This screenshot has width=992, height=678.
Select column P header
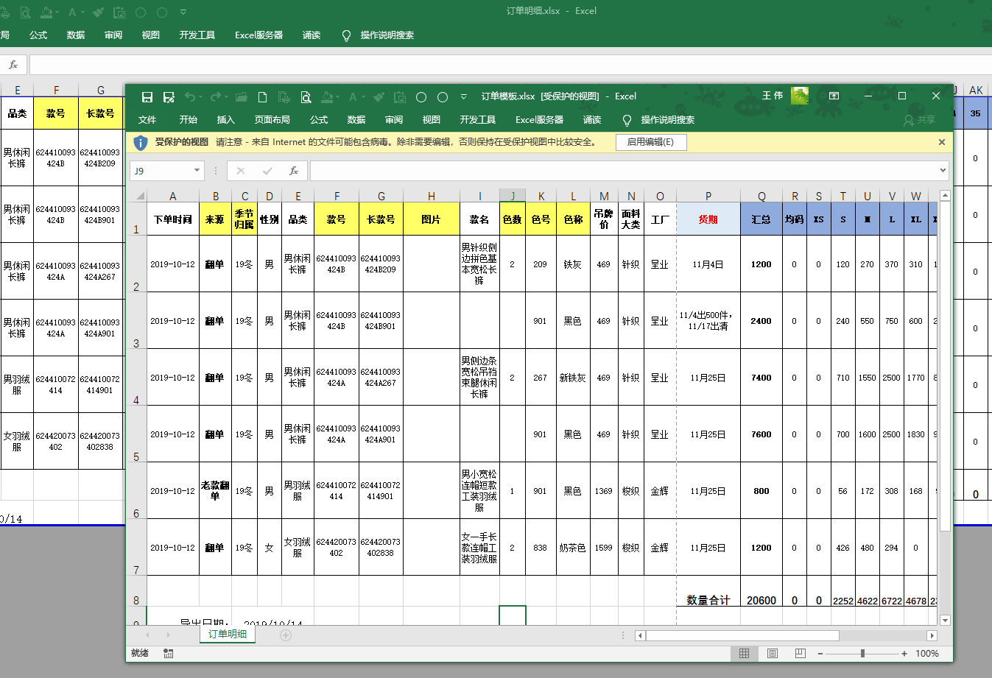tap(708, 196)
